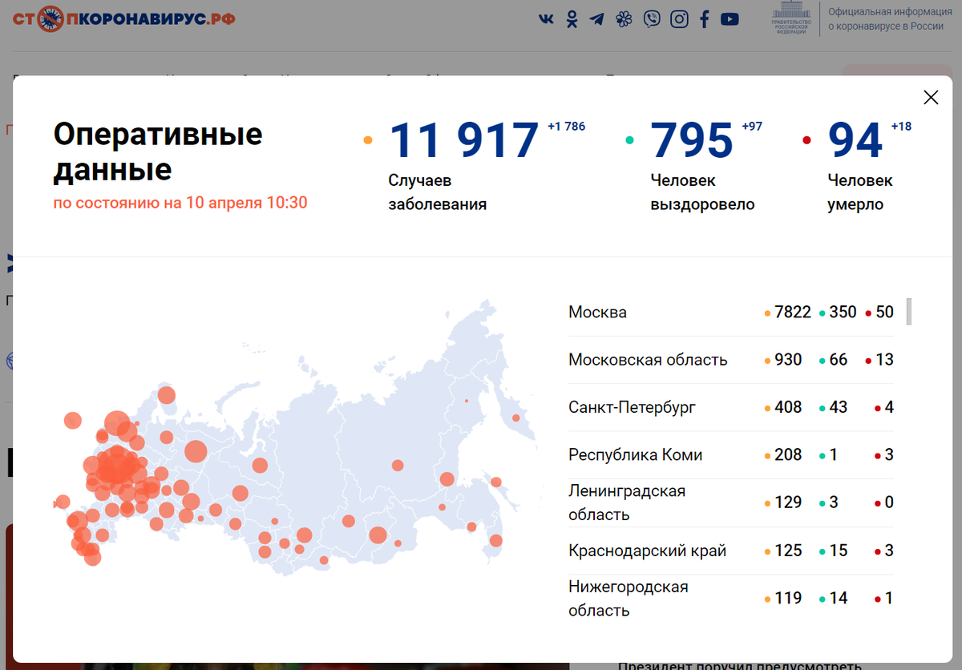Click Krasnodar's recovered count 15
The height and width of the screenshot is (670, 962).
coord(838,551)
